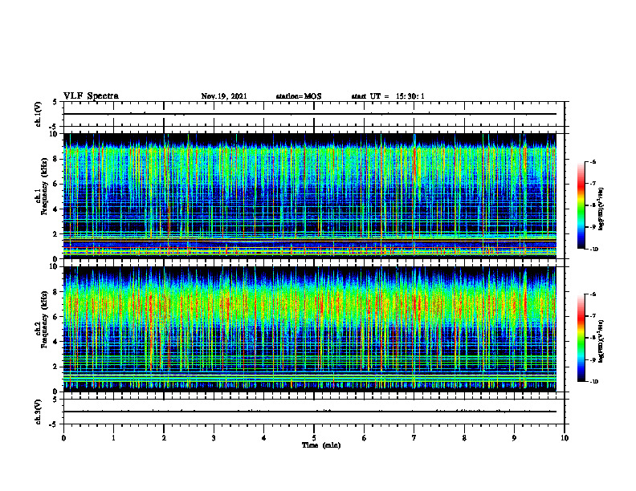This screenshot has height=491, width=636.
Task: Click the ch.1 voltage waveform panel
Action: (314, 114)
